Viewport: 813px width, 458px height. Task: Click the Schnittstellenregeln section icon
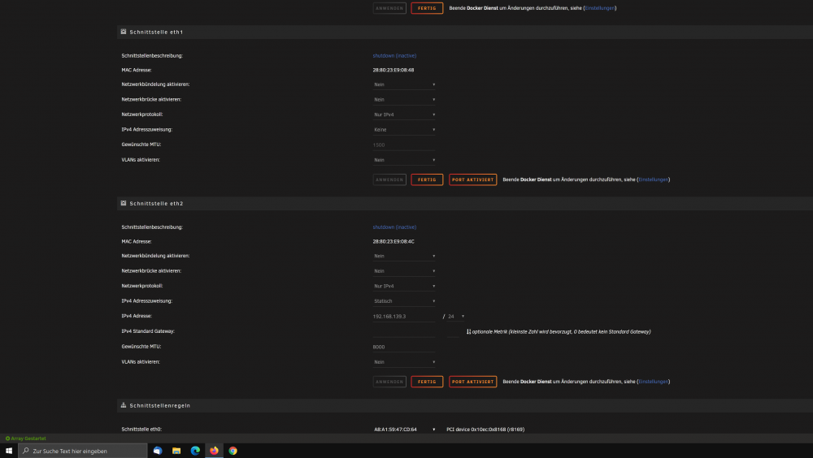(124, 405)
